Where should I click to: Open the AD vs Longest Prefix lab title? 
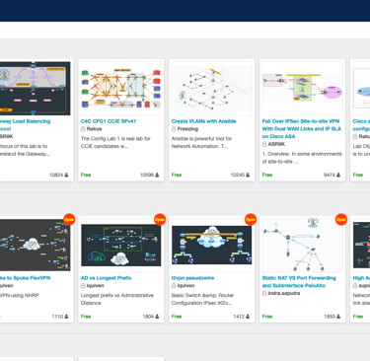click(106, 278)
